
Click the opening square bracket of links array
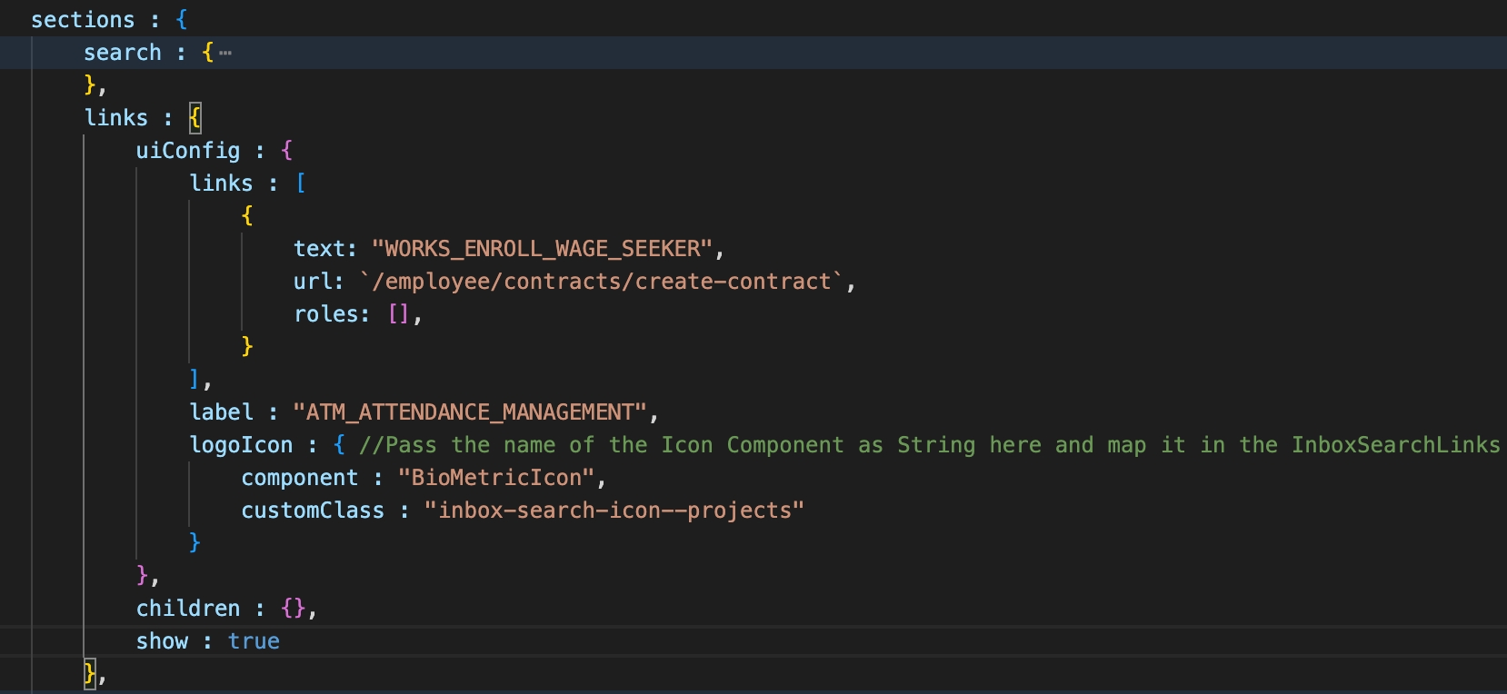coord(301,183)
